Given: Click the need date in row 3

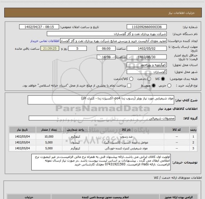Looking at the screenshot, I should click(22, 148).
